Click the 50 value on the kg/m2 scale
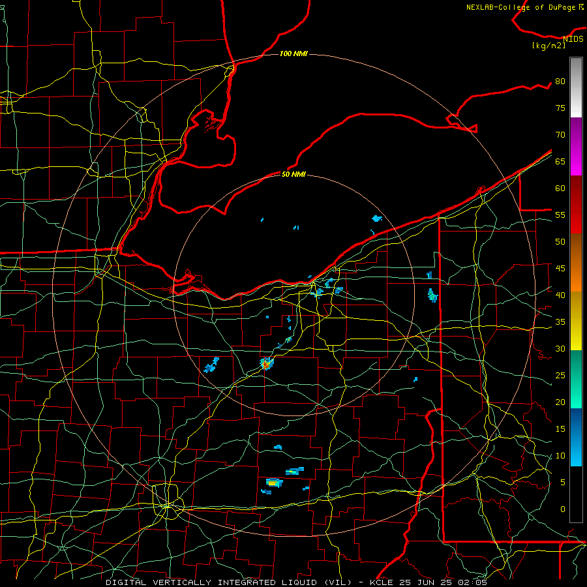Screen dimensions: 587x587 click(x=560, y=241)
